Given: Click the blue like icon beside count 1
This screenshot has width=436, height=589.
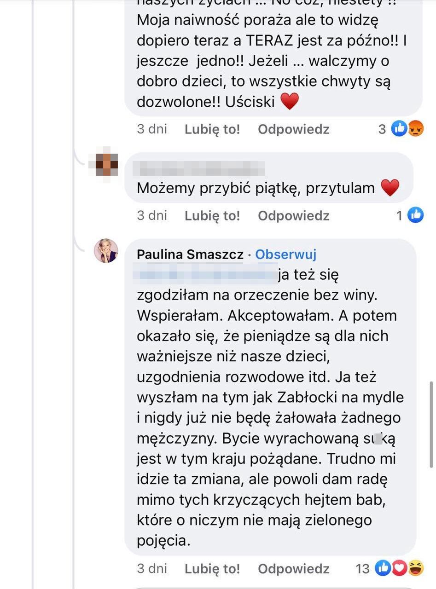Looking at the screenshot, I should (415, 215).
